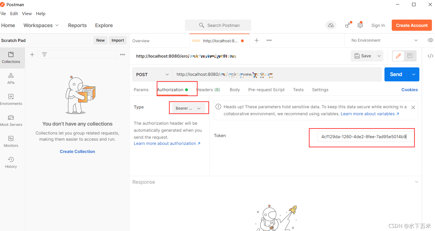Click the Create Collection link
435x231 pixels.
pos(77,152)
